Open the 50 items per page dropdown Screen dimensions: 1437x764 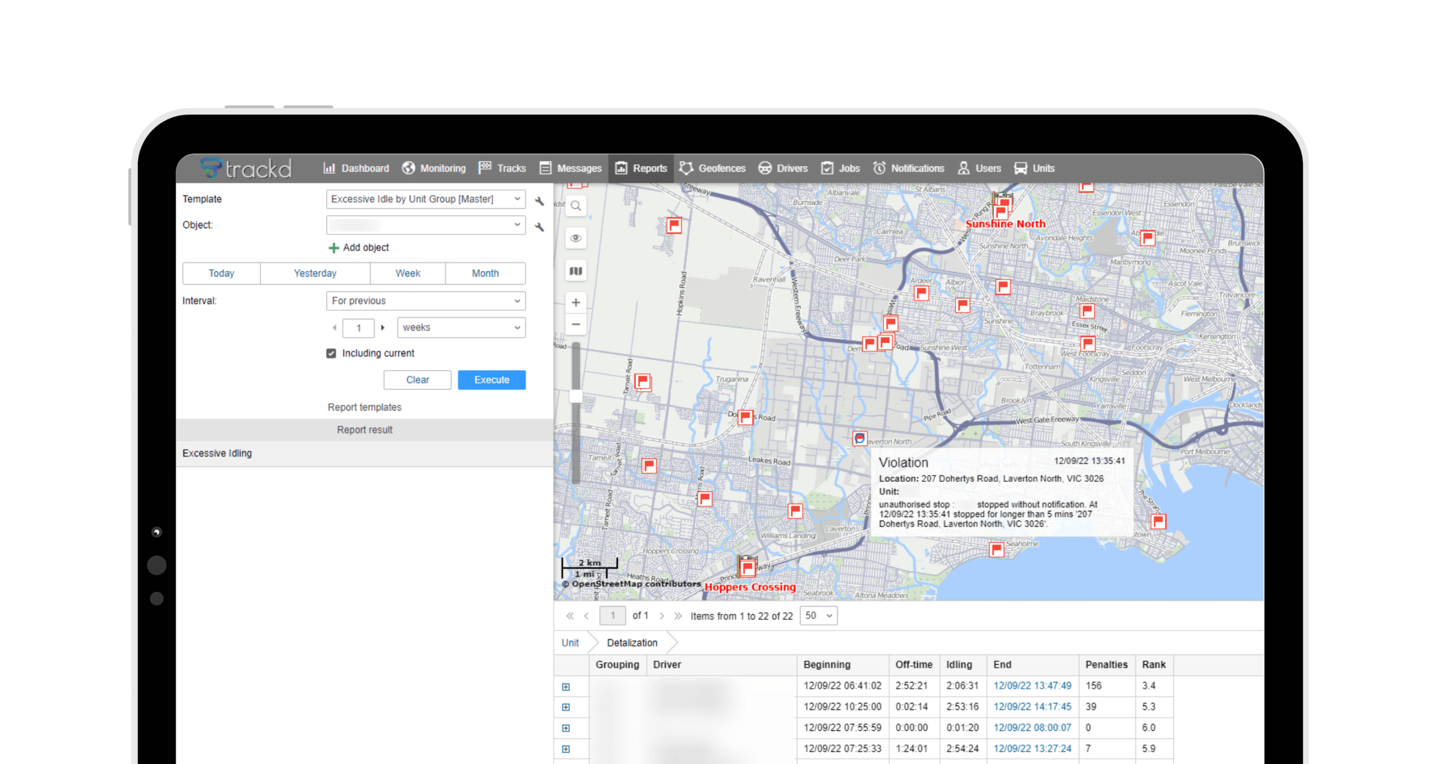818,616
